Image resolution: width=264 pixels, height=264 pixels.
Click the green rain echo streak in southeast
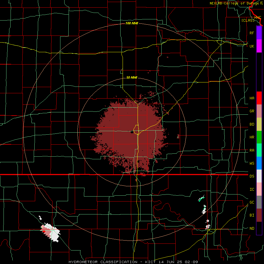pos(201,199)
